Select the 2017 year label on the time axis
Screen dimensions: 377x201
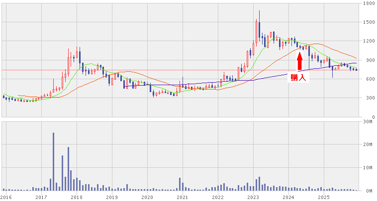click(x=41, y=197)
